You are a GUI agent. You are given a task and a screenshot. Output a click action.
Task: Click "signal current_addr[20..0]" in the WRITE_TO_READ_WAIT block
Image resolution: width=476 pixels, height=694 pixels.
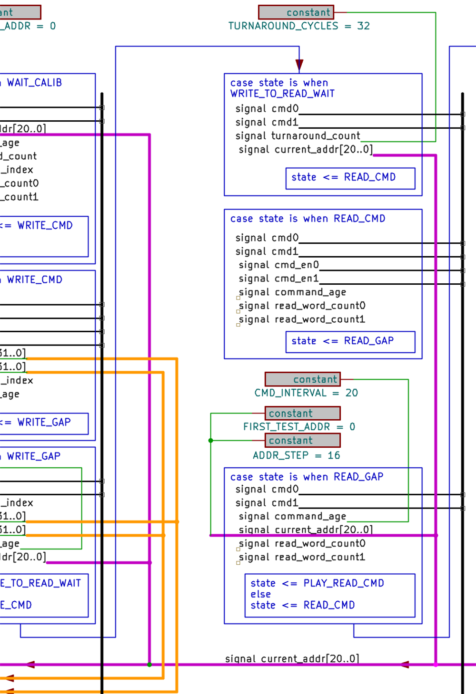click(306, 150)
